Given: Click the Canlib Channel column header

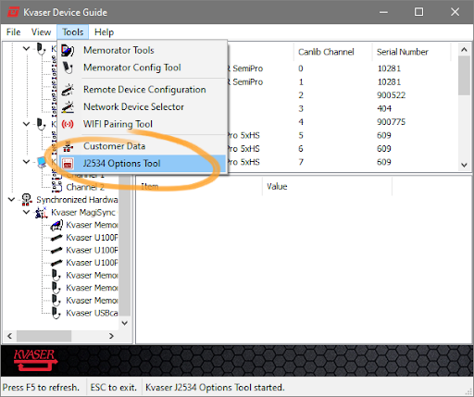Looking at the screenshot, I should pos(326,52).
